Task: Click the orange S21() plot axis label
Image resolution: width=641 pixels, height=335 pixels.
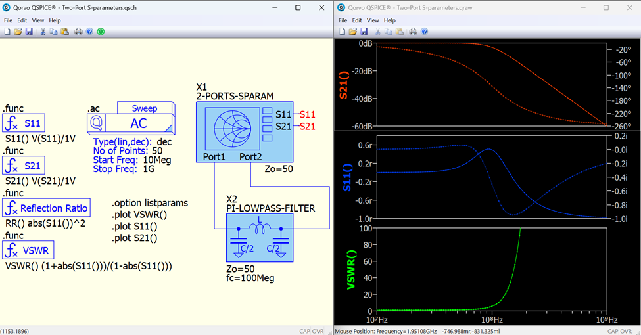Action: tap(343, 84)
